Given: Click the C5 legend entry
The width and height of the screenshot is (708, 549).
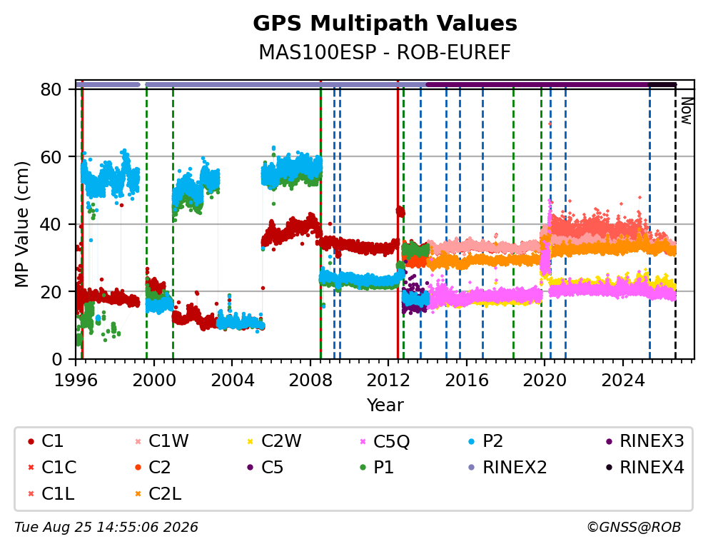Looking at the screenshot, I should point(265,468).
